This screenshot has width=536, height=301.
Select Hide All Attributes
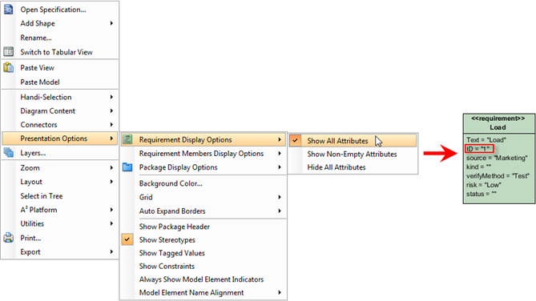click(337, 167)
